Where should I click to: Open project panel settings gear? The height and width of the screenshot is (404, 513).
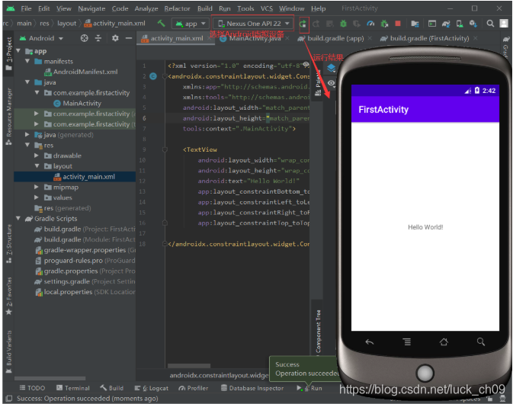(x=115, y=38)
